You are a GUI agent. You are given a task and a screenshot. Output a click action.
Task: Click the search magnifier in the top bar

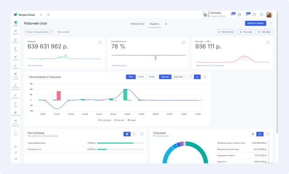[49, 15]
